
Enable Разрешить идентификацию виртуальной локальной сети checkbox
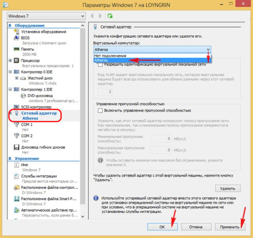100,65
